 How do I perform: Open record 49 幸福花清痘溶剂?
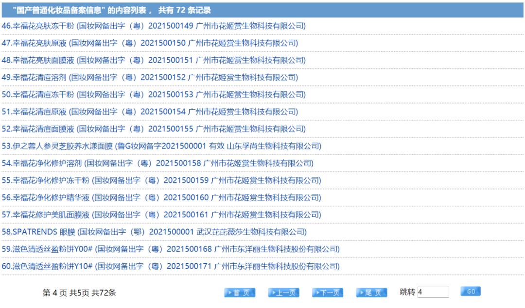tap(150, 78)
